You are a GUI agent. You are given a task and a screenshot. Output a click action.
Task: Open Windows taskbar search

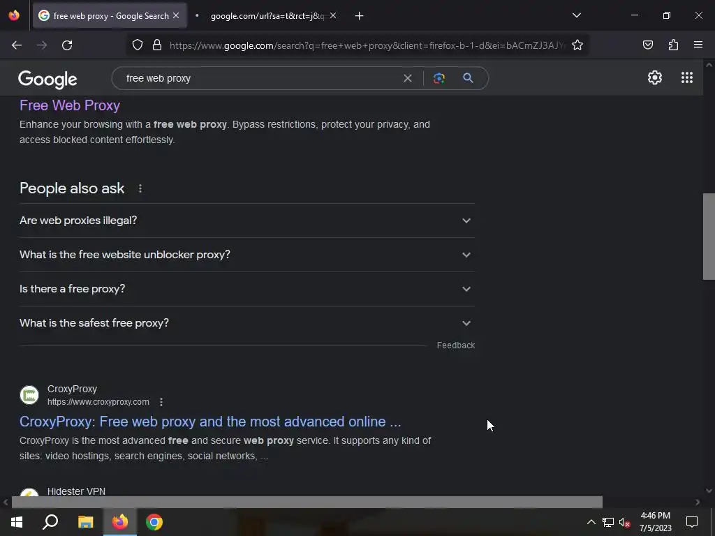50,522
